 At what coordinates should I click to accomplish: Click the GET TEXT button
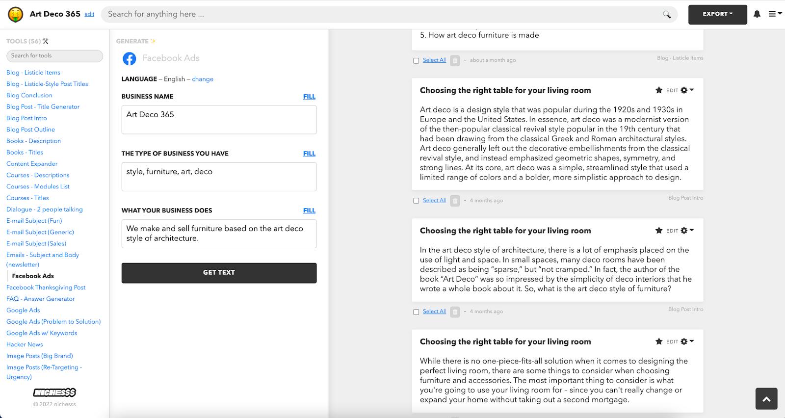219,273
